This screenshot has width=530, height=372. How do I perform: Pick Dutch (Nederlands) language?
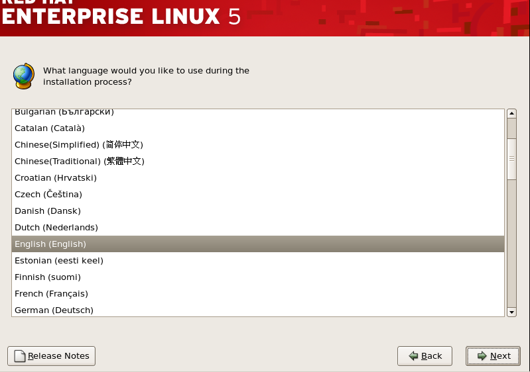pos(258,227)
